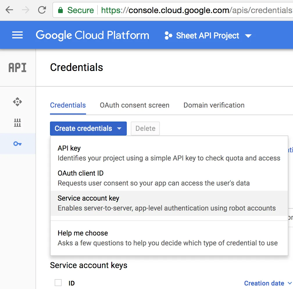293x289 pixels.
Task: Open the hamburger navigation menu
Action: [x=17, y=35]
